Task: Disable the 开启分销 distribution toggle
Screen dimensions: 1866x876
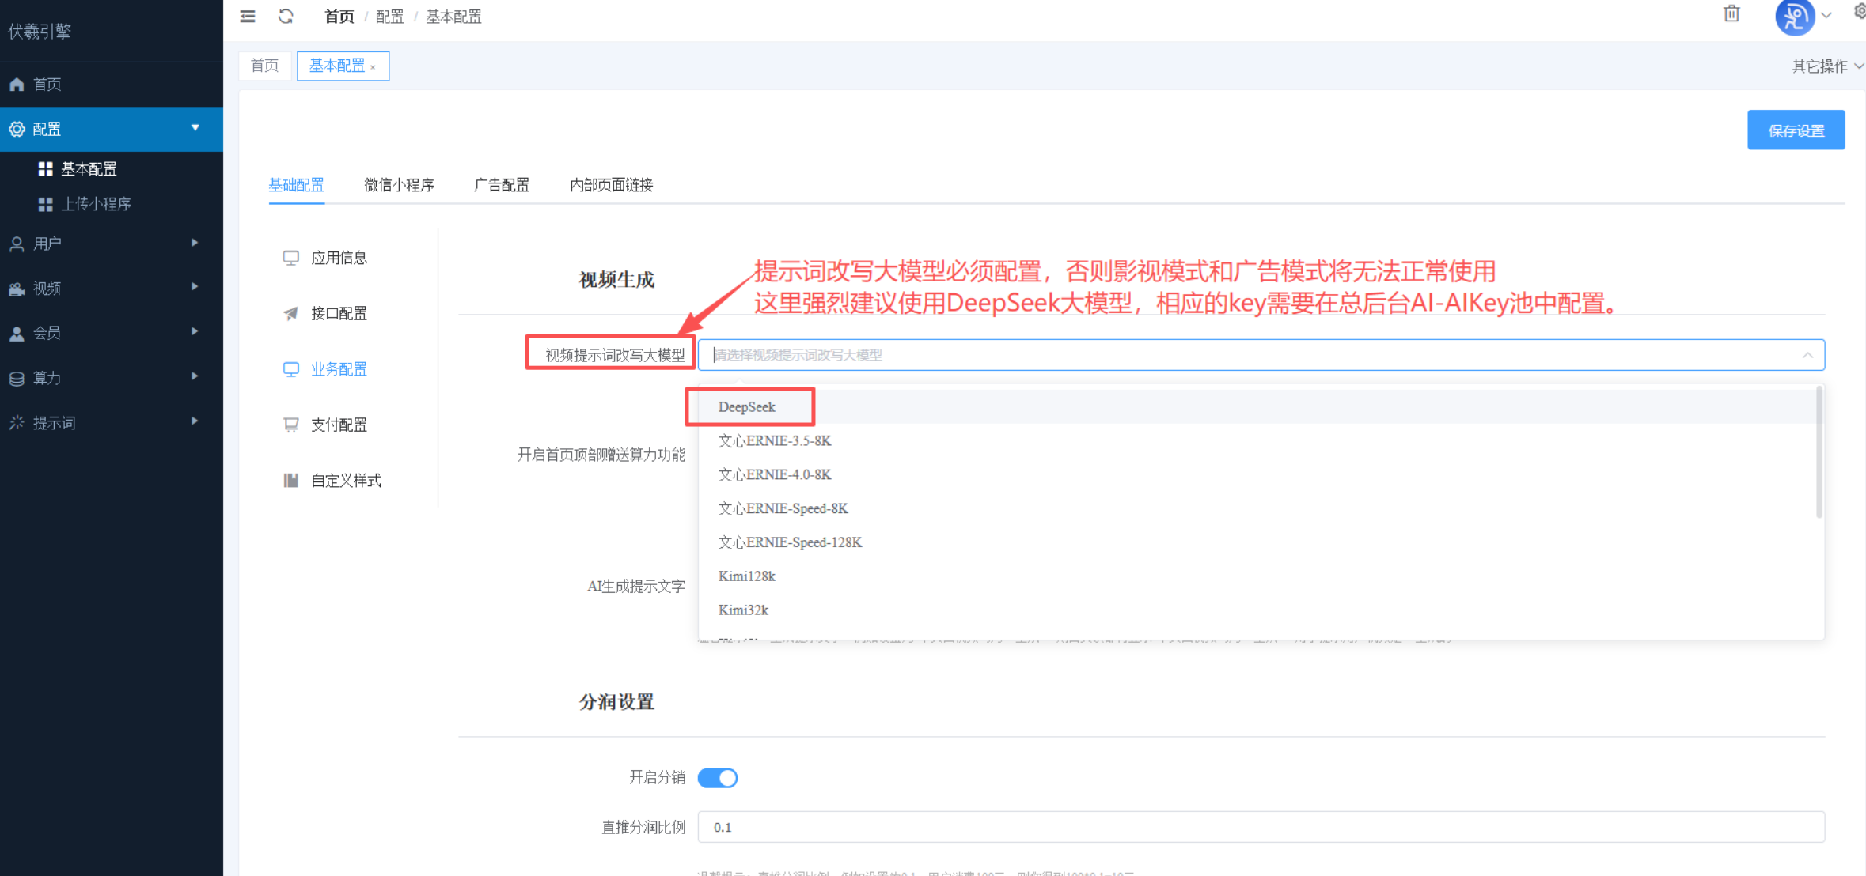Action: pyautogui.click(x=717, y=778)
